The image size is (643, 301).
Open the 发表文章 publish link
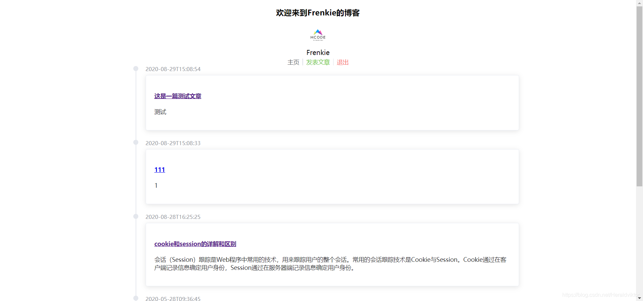coord(318,62)
